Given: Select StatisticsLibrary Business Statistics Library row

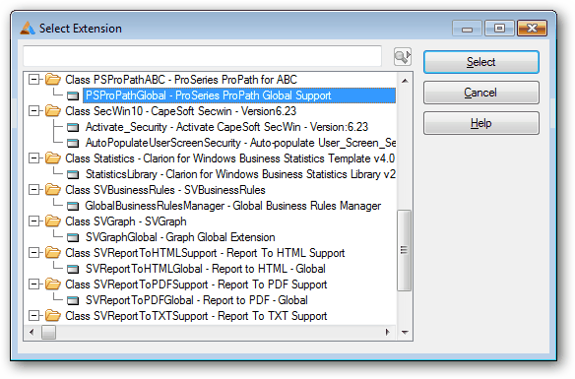Looking at the screenshot, I should tap(240, 174).
